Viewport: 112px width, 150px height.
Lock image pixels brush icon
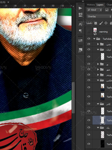101,23
